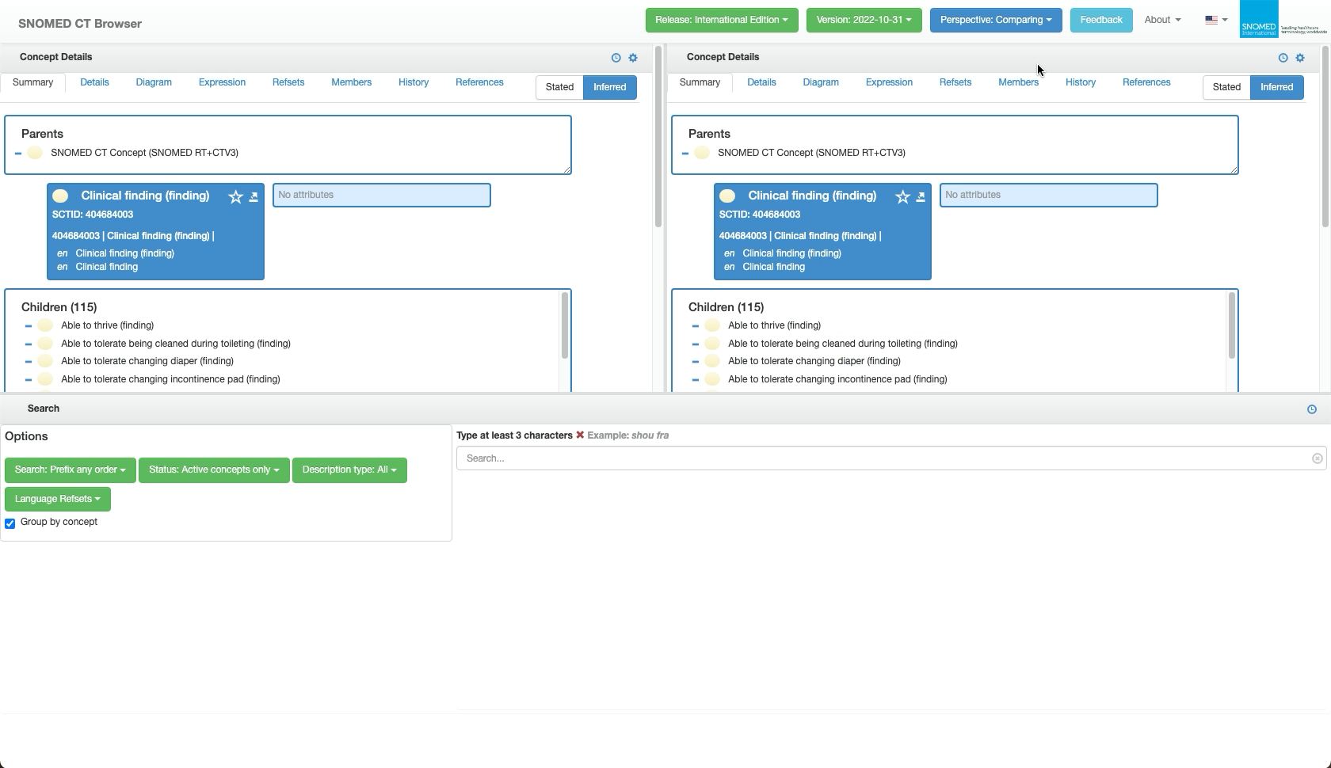
Task: Open Language Refsets dropdown
Action: 58,500
